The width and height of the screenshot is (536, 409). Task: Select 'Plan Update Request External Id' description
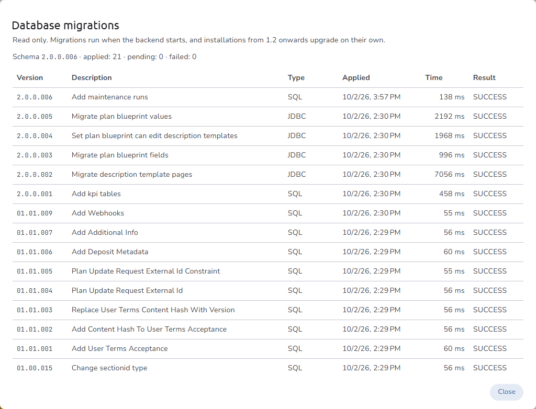[127, 290]
